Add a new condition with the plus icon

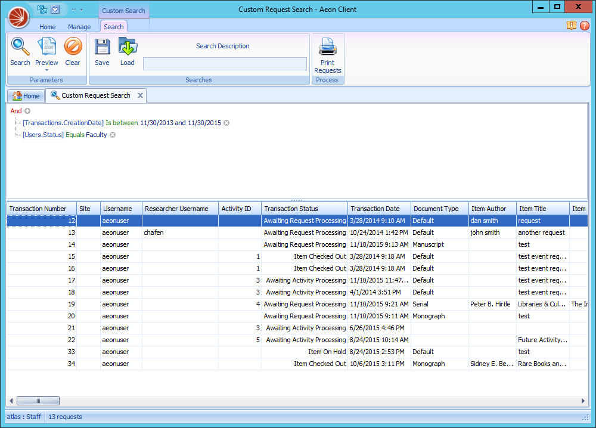pos(26,111)
